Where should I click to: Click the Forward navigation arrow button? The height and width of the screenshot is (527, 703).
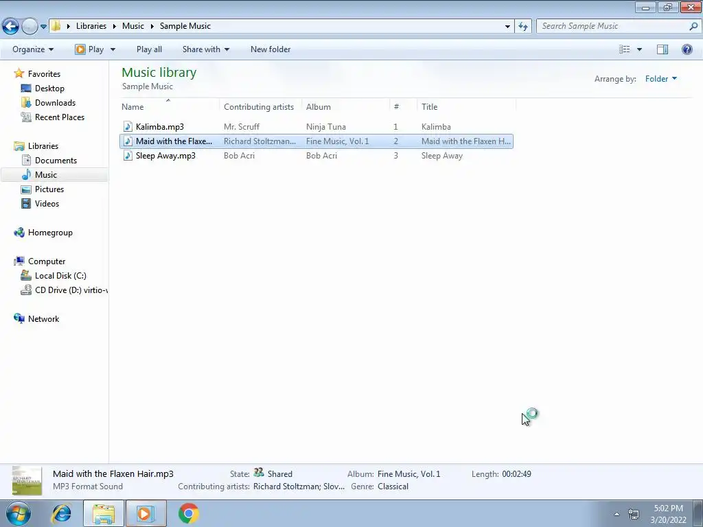pos(30,27)
